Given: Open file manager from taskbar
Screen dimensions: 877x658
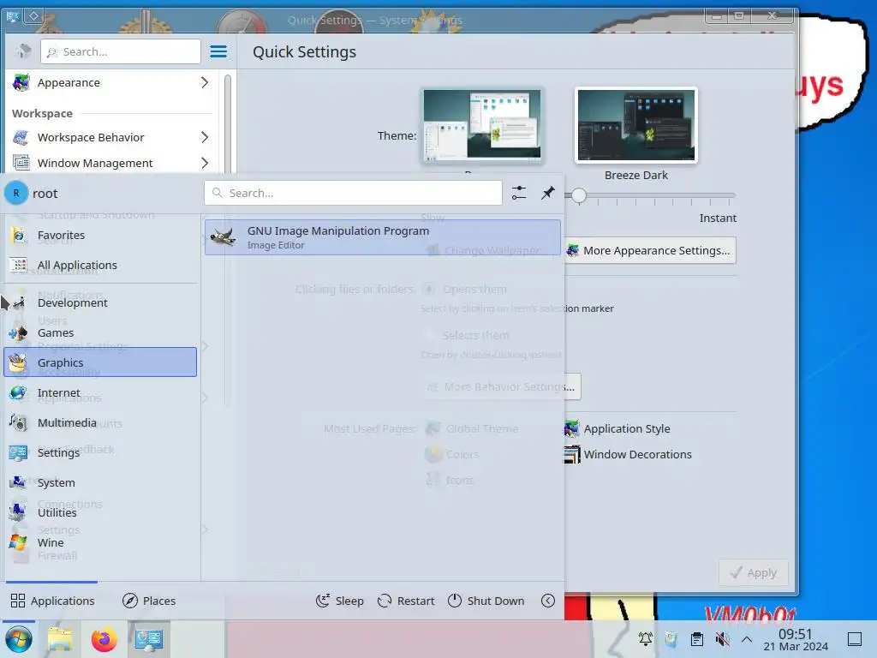Looking at the screenshot, I should pyautogui.click(x=60, y=639).
